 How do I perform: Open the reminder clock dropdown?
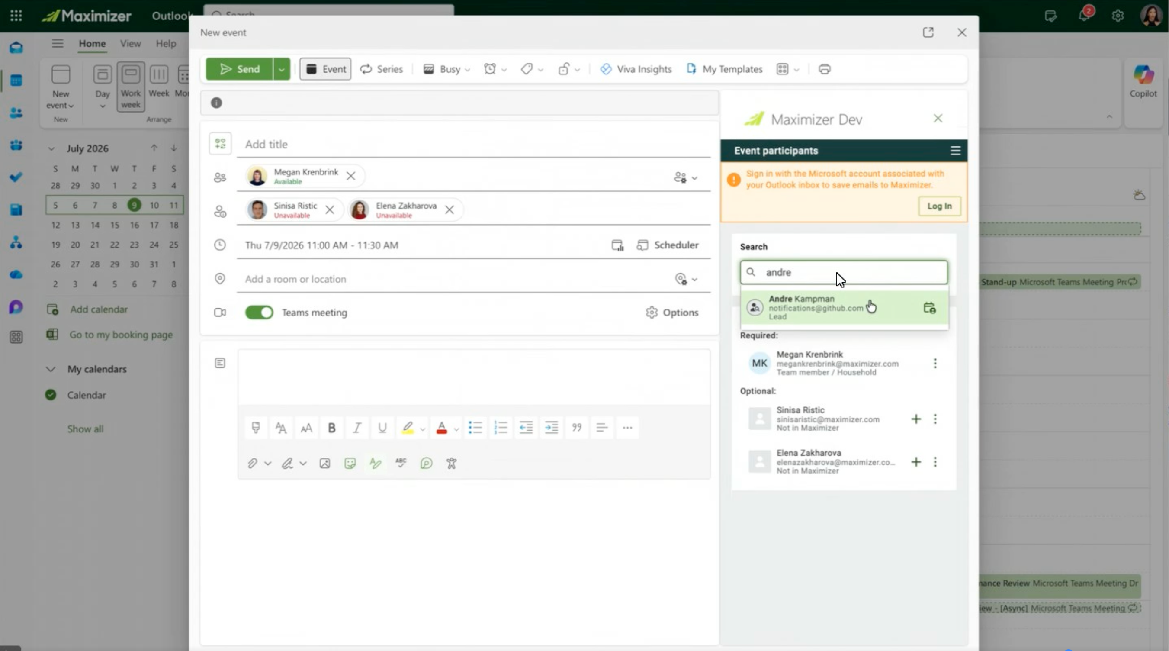coord(495,69)
